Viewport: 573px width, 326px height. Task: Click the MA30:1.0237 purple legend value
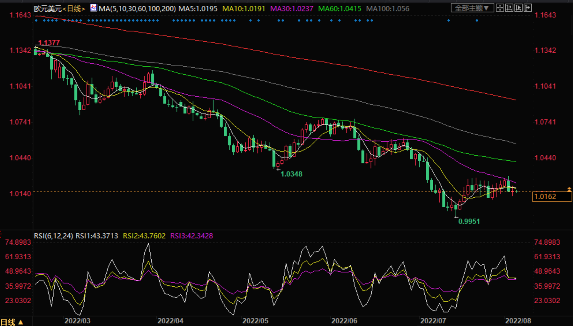tap(292, 8)
